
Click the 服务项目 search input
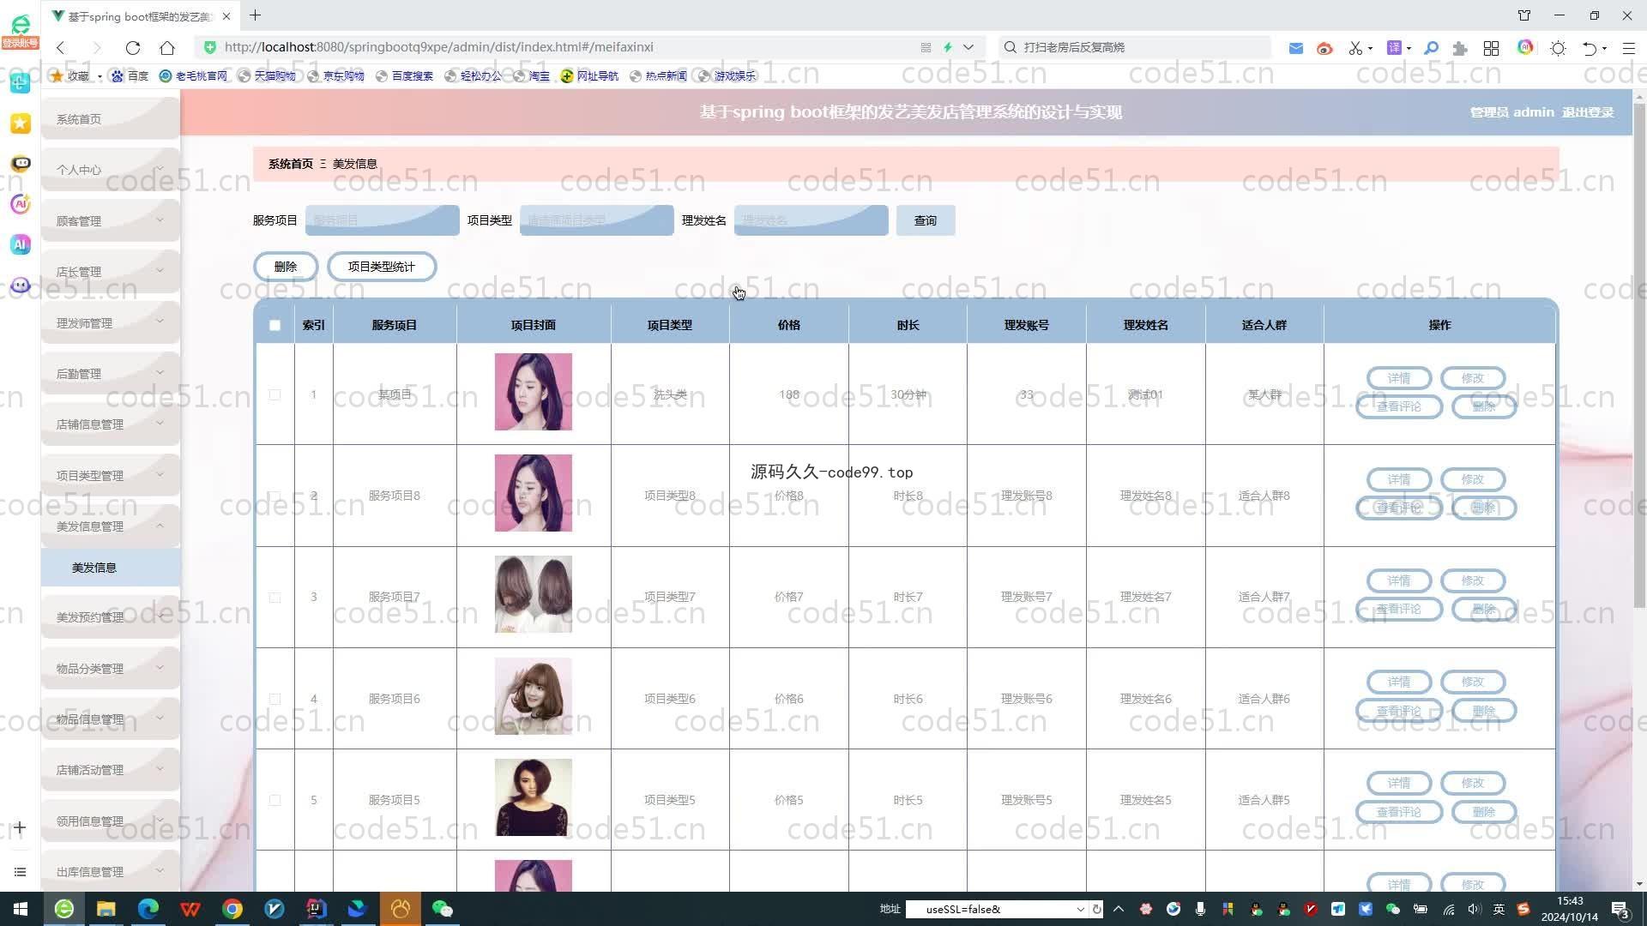pyautogui.click(x=382, y=220)
